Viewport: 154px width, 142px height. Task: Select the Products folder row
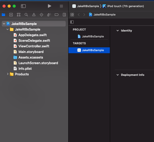point(34,74)
